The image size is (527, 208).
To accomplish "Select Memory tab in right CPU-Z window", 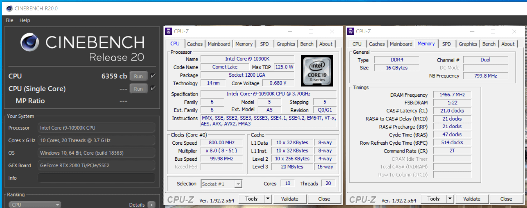I will pos(426,44).
